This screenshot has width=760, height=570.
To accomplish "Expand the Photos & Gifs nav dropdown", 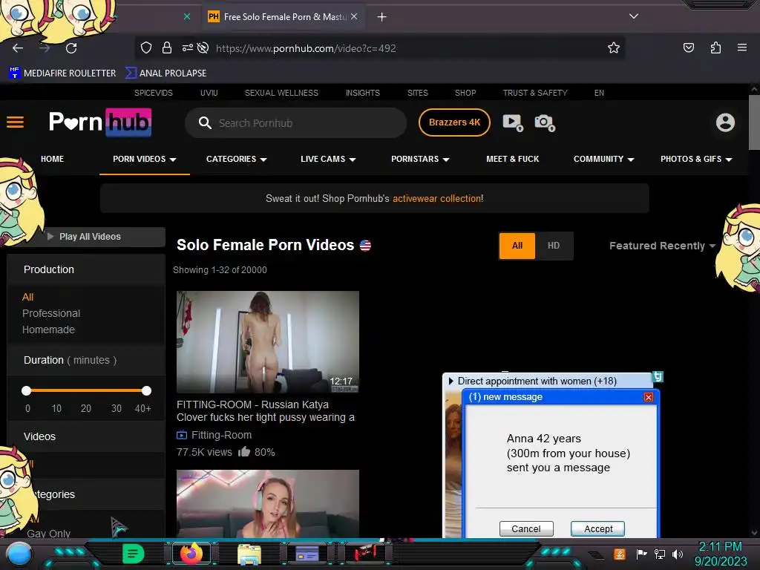I will click(x=696, y=159).
